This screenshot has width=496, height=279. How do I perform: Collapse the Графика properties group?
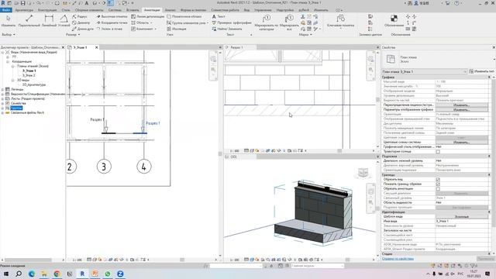tap(489, 77)
